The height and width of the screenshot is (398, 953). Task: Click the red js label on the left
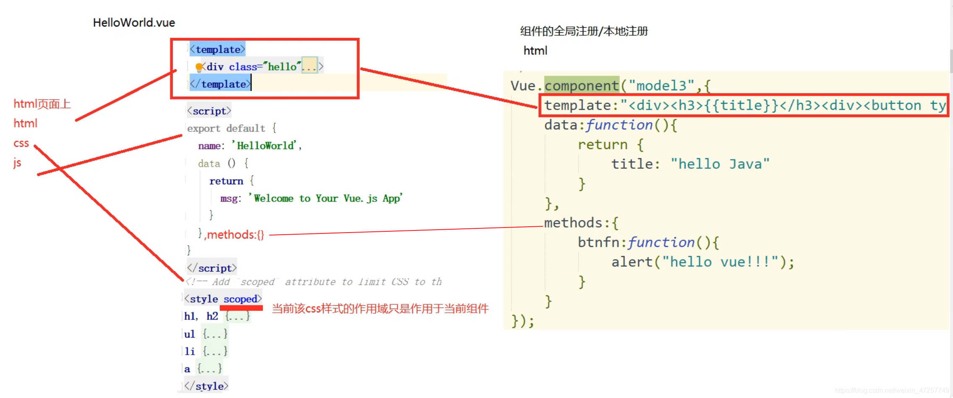[x=17, y=163]
